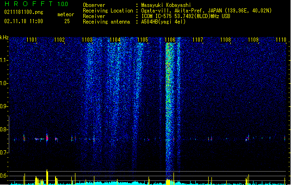Click time marker 1102
291x185 pixels.
point(59,40)
